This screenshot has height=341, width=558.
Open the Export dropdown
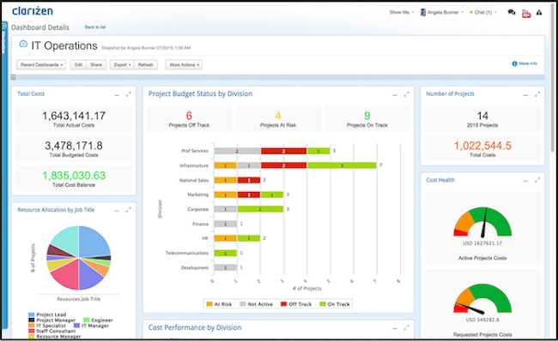click(x=123, y=64)
